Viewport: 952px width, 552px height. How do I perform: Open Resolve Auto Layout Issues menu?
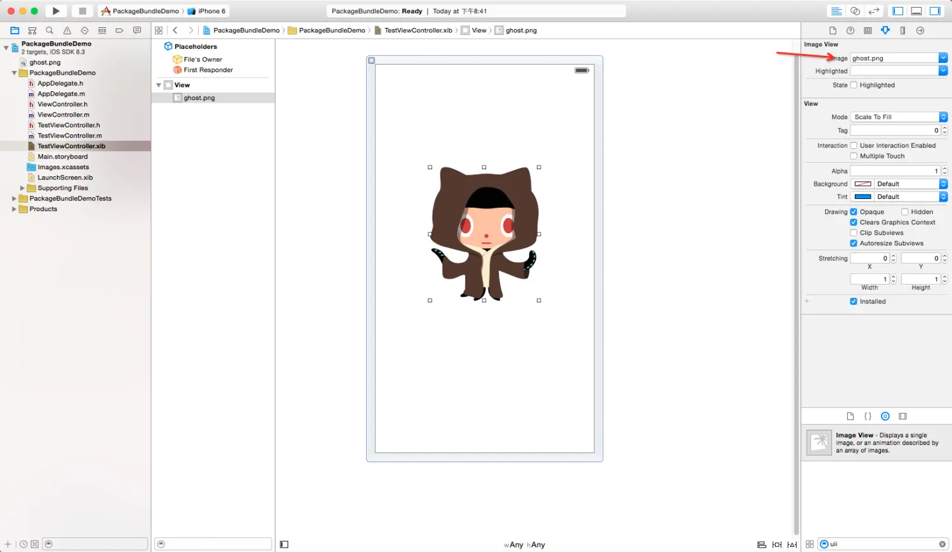tap(792, 544)
